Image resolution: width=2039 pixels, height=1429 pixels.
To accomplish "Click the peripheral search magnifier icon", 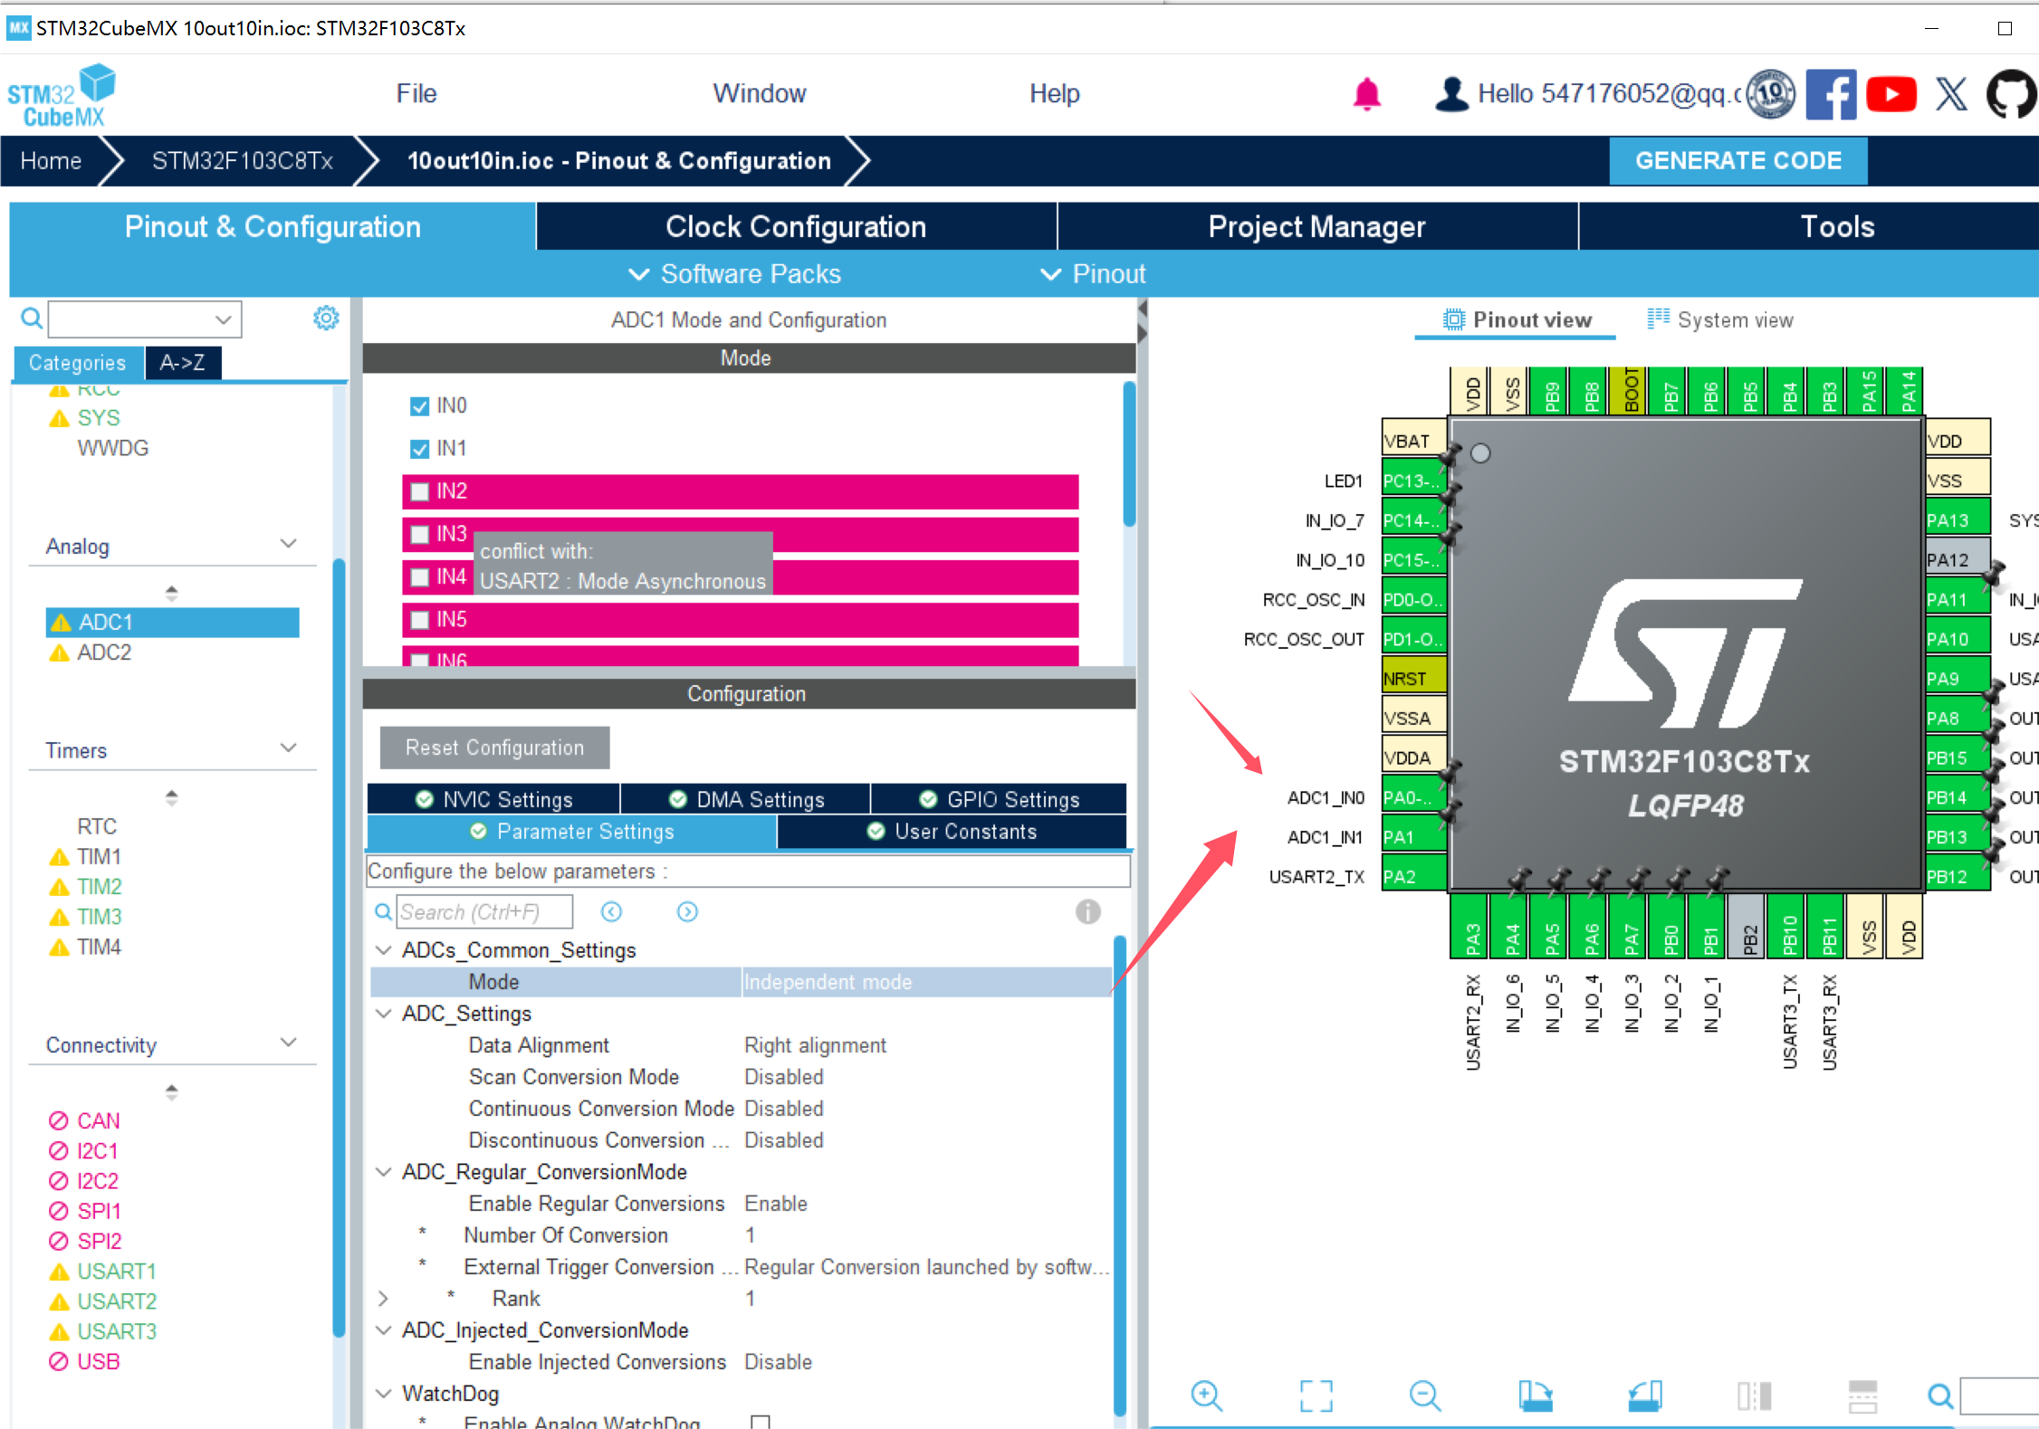I will pos(31,319).
